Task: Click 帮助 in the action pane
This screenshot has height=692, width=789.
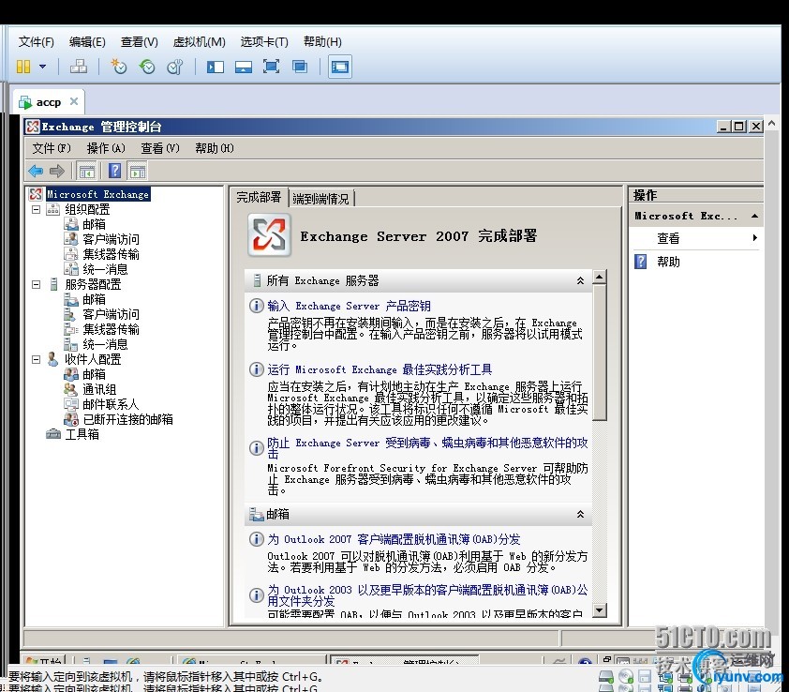Action: [x=668, y=262]
